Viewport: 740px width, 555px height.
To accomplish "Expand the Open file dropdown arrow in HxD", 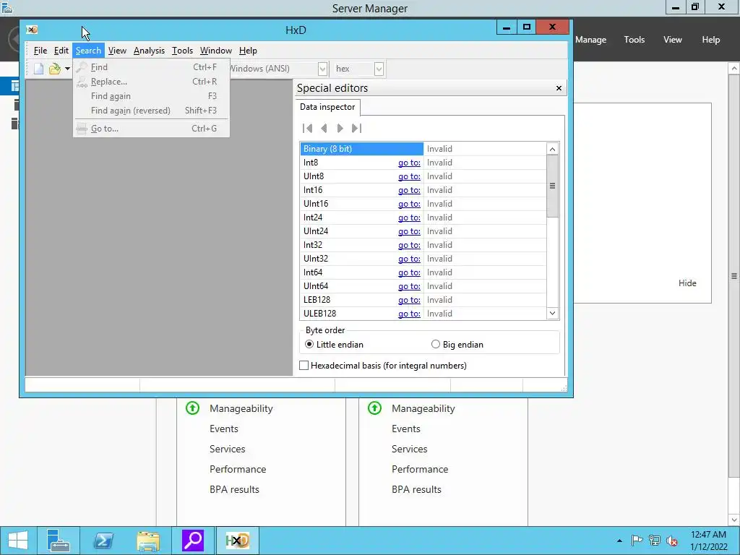I will coord(67,69).
